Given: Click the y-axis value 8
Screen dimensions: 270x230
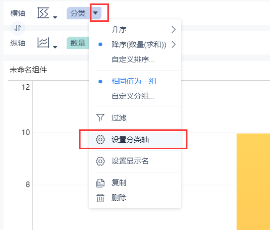Looking at the screenshot, I should pos(28,184).
